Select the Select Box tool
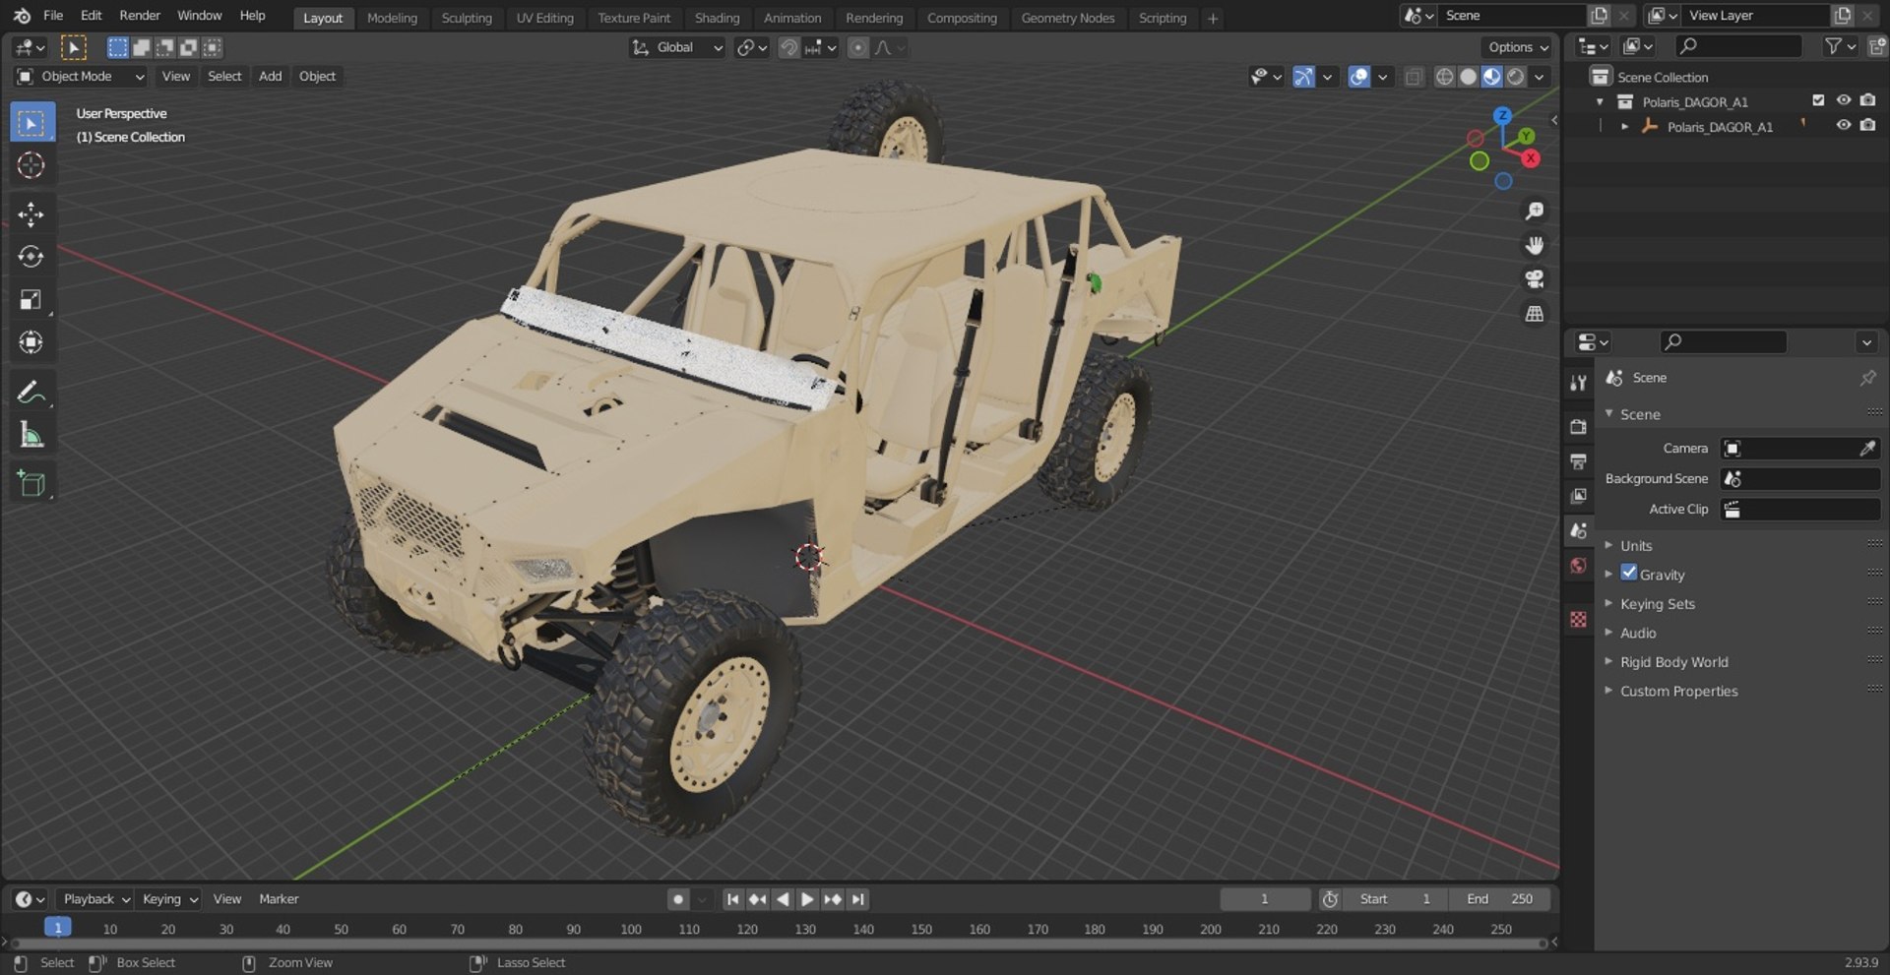Screen dimensions: 1890x975 tap(31, 123)
